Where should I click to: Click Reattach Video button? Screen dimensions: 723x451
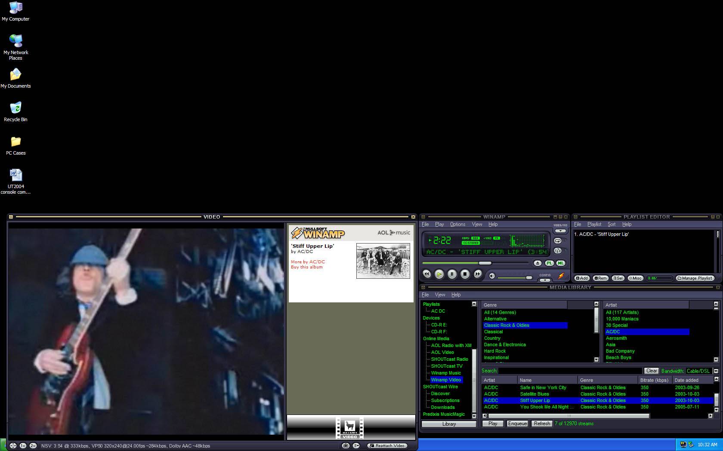click(x=386, y=446)
